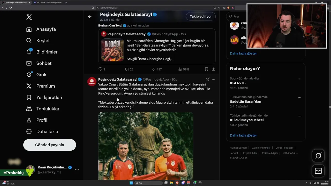Go back with the profile header arrow
Screen dimensions: 331x186
coord(90,16)
